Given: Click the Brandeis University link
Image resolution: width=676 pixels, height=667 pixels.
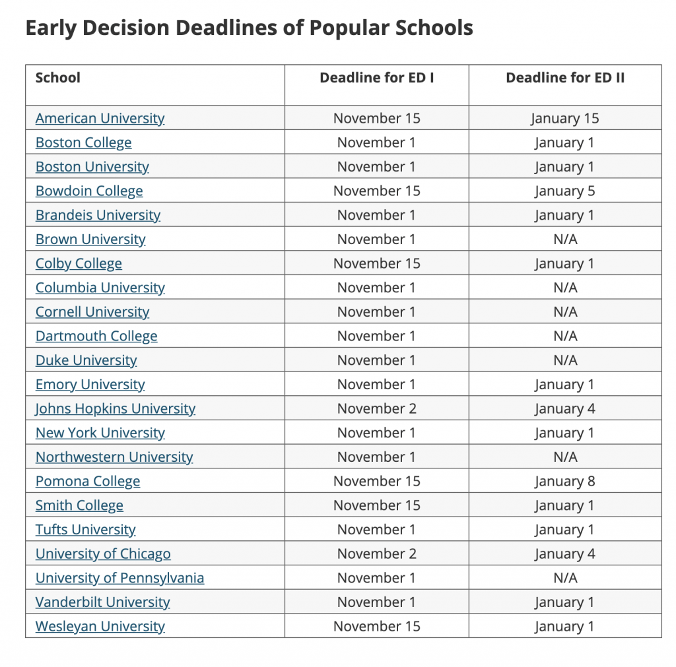Looking at the screenshot, I should tap(98, 215).
